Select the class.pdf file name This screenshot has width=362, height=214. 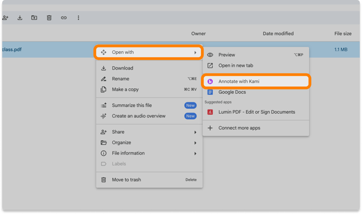click(12, 50)
